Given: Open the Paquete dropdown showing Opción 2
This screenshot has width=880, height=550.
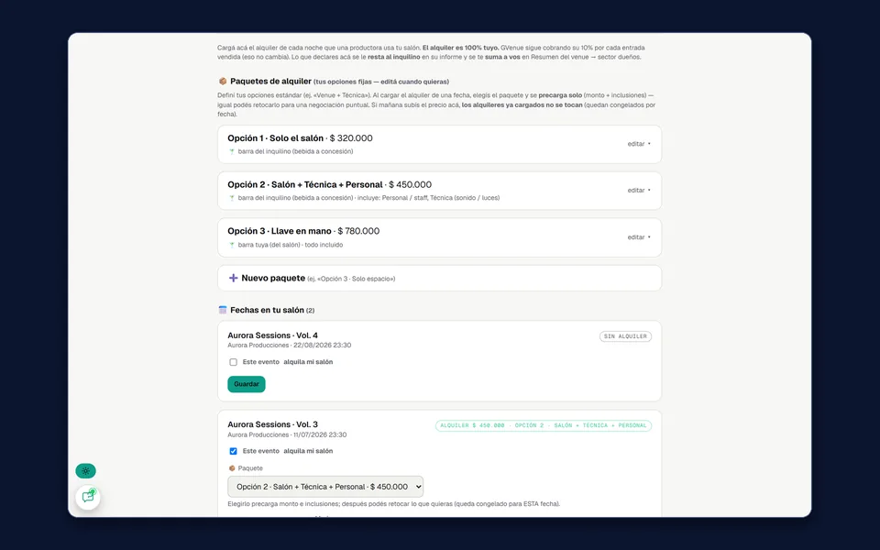Looking at the screenshot, I should (325, 487).
